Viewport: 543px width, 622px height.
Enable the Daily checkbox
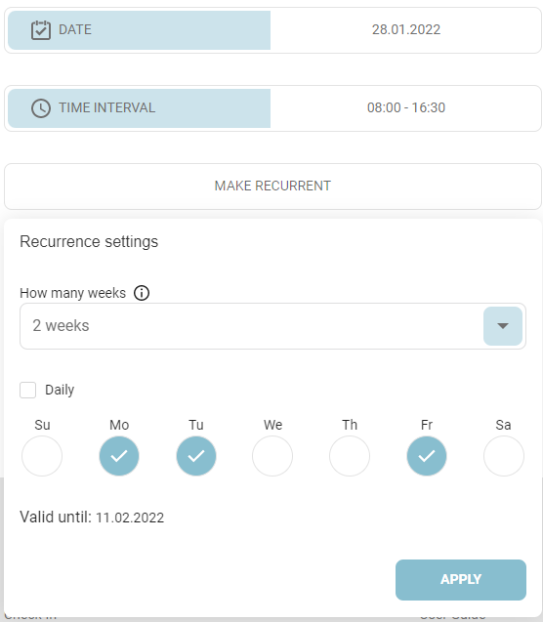27,390
